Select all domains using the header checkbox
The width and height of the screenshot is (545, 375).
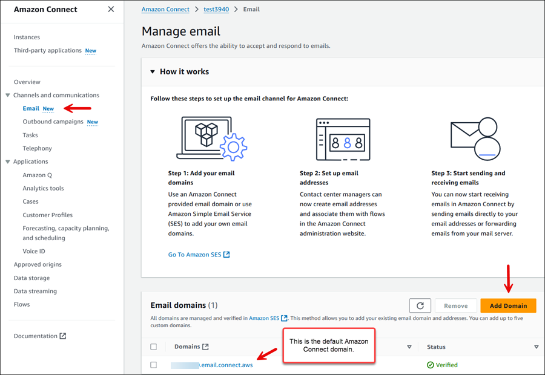153,347
